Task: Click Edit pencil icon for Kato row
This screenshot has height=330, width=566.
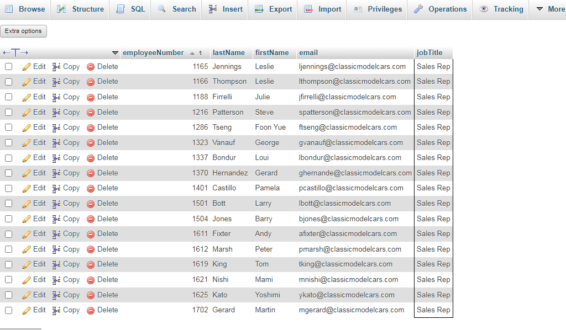Action: coord(27,295)
